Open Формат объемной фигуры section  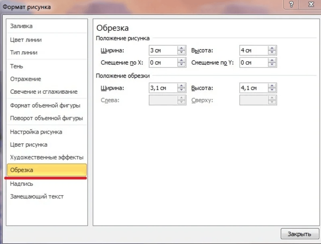(45, 105)
